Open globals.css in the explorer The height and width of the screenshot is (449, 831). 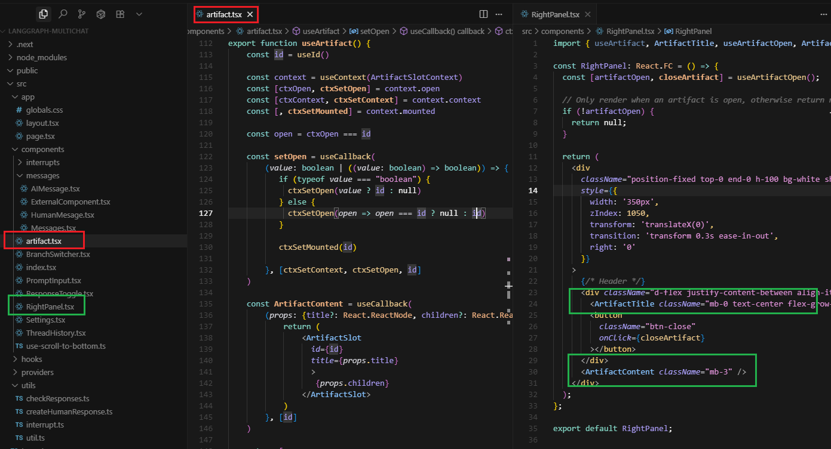[x=44, y=110]
